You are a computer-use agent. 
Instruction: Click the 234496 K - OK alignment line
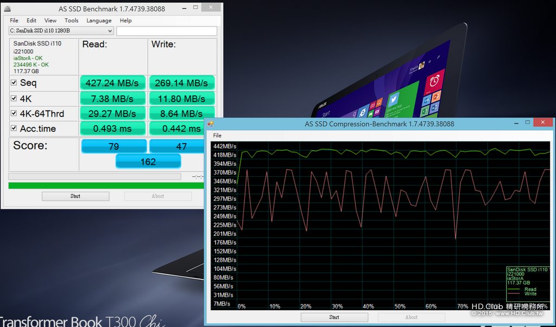coord(31,65)
